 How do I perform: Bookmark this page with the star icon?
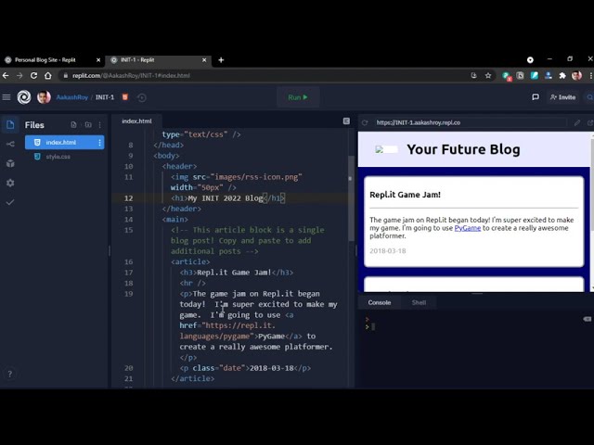coord(488,76)
